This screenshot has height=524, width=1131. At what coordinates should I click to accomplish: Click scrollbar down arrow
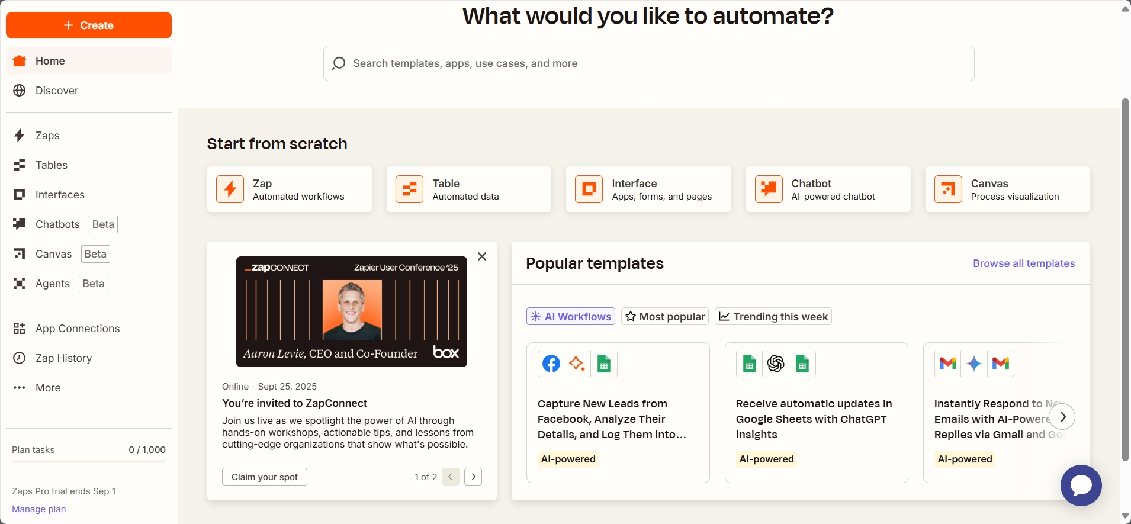pyautogui.click(x=1126, y=517)
